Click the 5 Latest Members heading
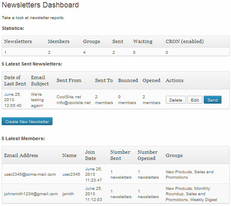231x206 pixels. tap(23, 138)
